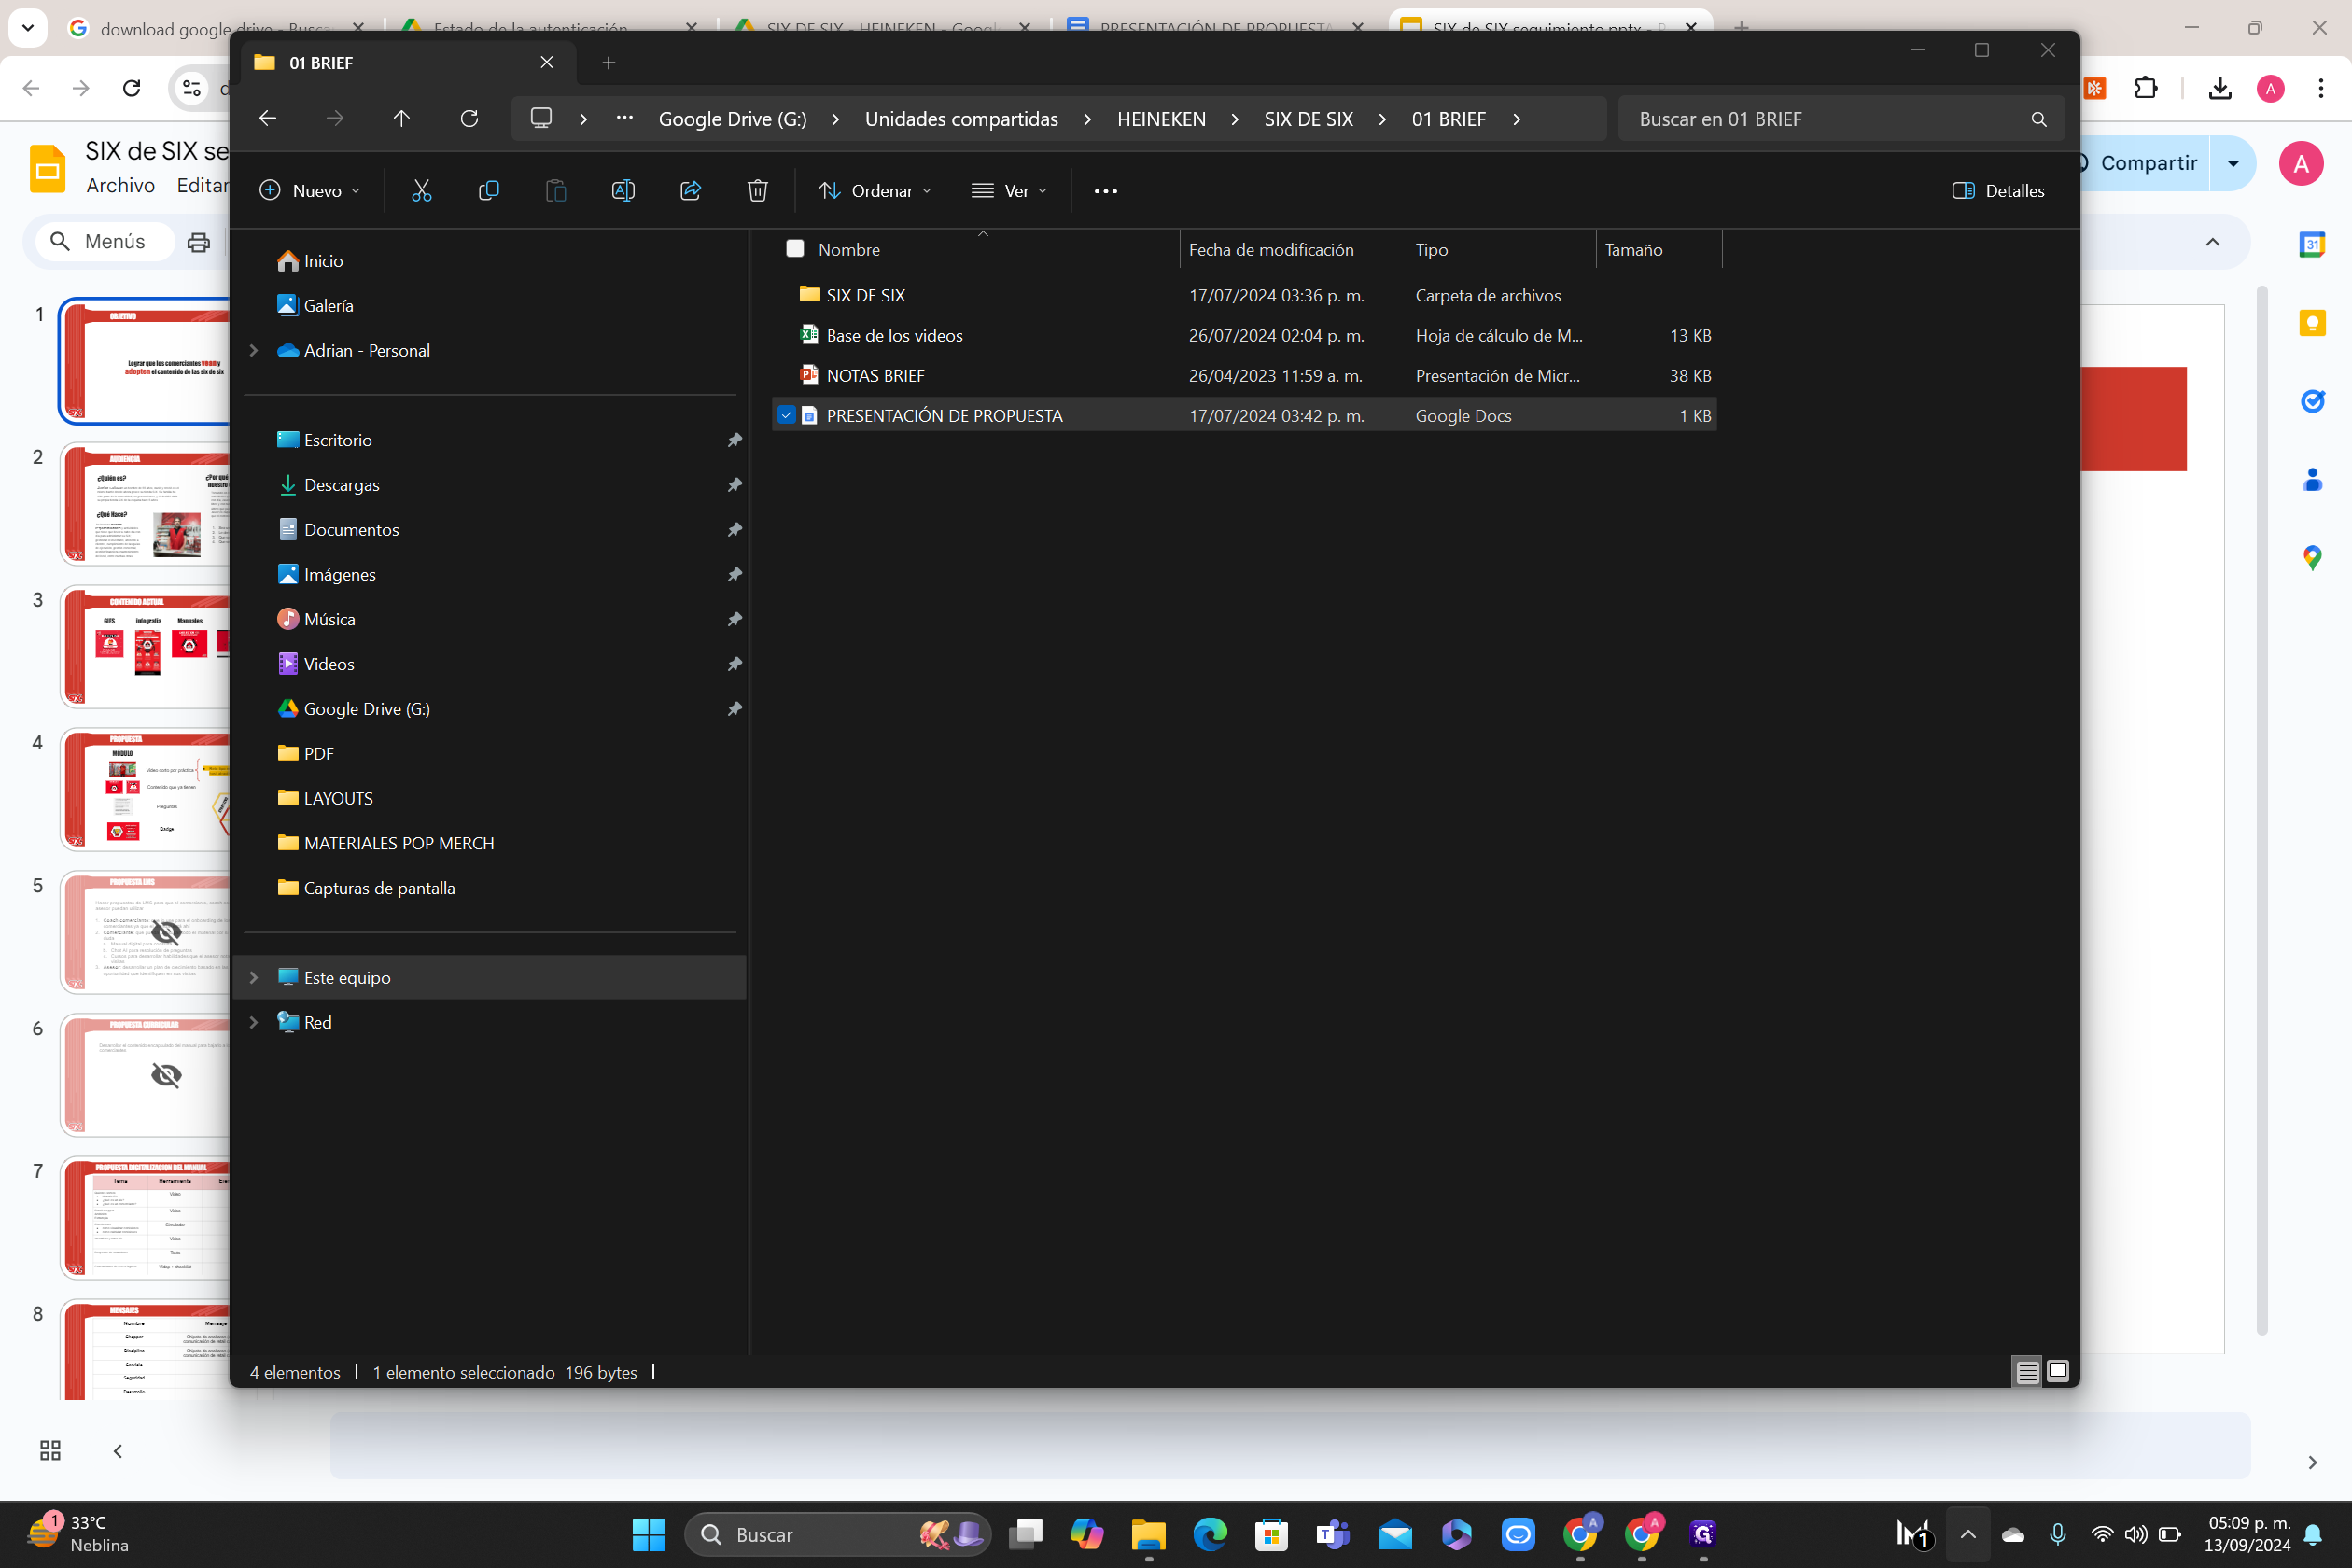This screenshot has width=2352, height=1568.
Task: Open Google Calendar side panel icon in Chrome
Action: click(2312, 244)
